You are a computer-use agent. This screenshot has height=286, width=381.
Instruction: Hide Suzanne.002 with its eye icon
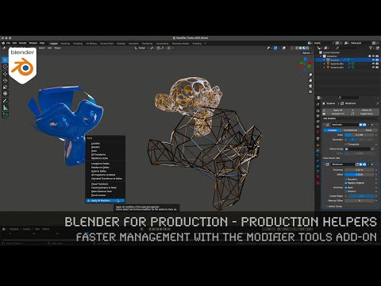[373, 68]
